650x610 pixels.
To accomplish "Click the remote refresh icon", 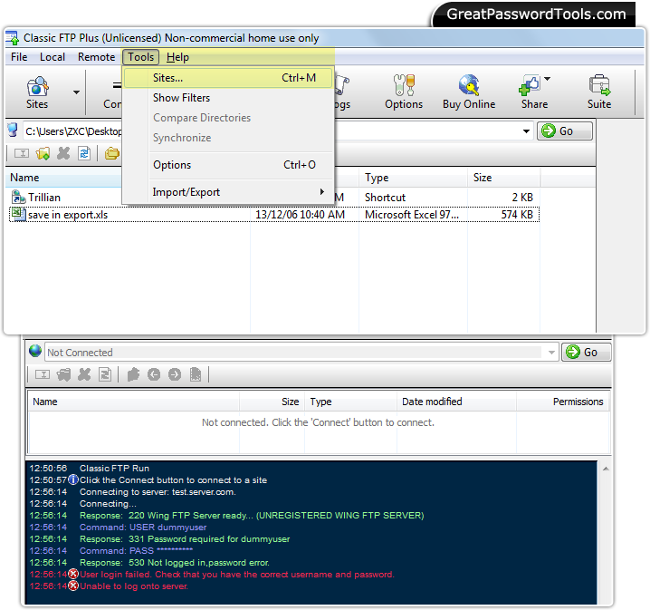I will [x=105, y=374].
